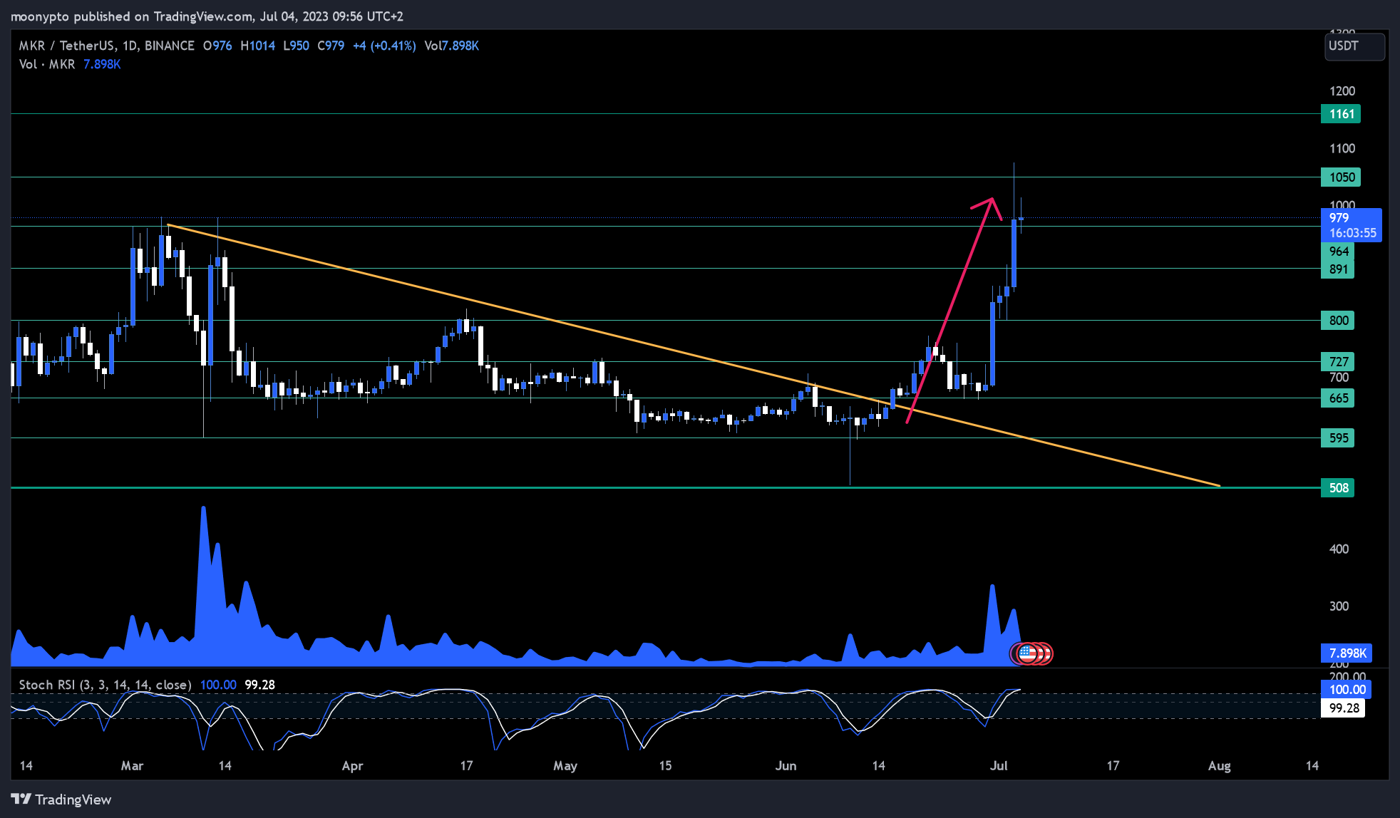Click the Stoch RSI indicator label
Image resolution: width=1400 pixels, height=818 pixels.
pyautogui.click(x=105, y=685)
